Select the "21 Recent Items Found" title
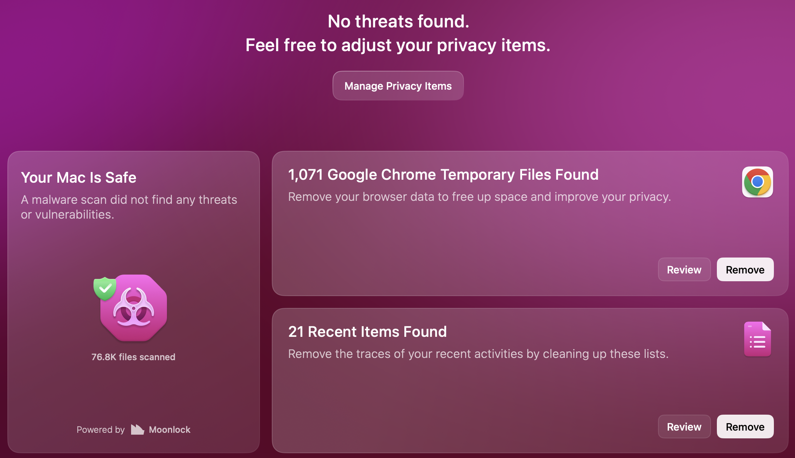This screenshot has height=458, width=795. pyautogui.click(x=367, y=332)
